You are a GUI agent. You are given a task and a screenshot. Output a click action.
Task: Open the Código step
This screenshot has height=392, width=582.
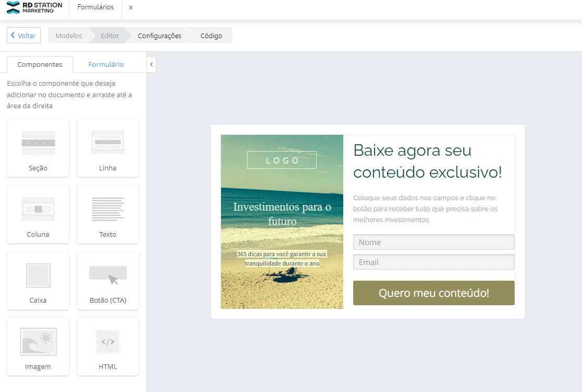tap(211, 36)
